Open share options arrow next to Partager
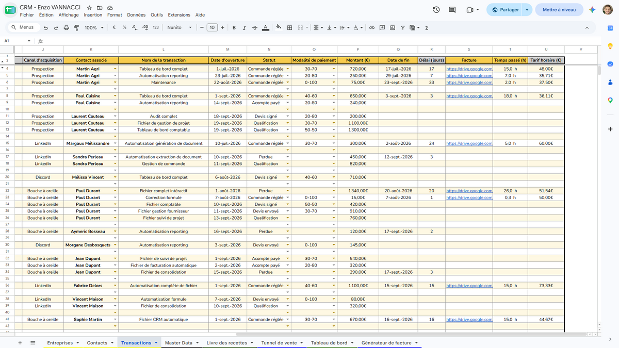The height and width of the screenshot is (348, 619). [x=527, y=10]
